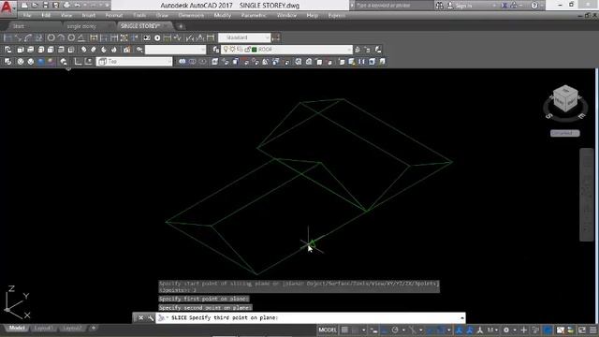The height and width of the screenshot is (337, 599).
Task: Expand the polar tracking angle arrow
Action: [403, 330]
